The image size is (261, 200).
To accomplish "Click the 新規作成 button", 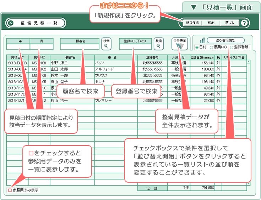I will [x=192, y=23].
